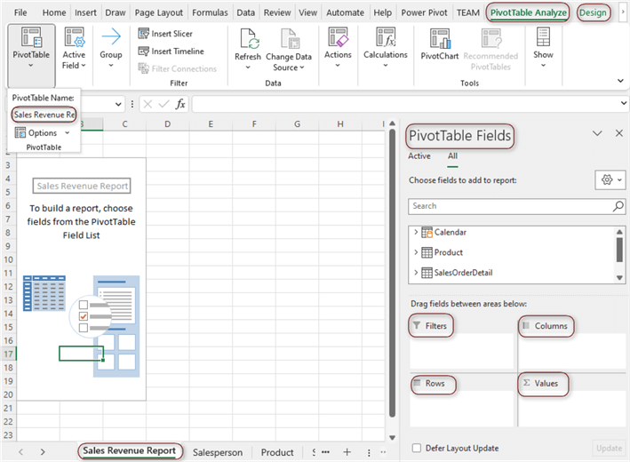Switch to the Design ribbon tab
Viewport: 630px width, 462px height.
593,13
